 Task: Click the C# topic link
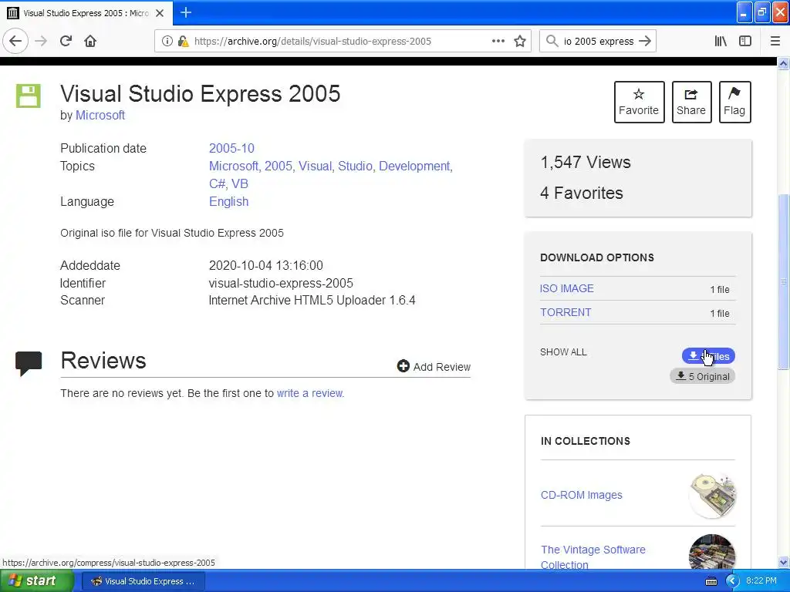point(218,183)
